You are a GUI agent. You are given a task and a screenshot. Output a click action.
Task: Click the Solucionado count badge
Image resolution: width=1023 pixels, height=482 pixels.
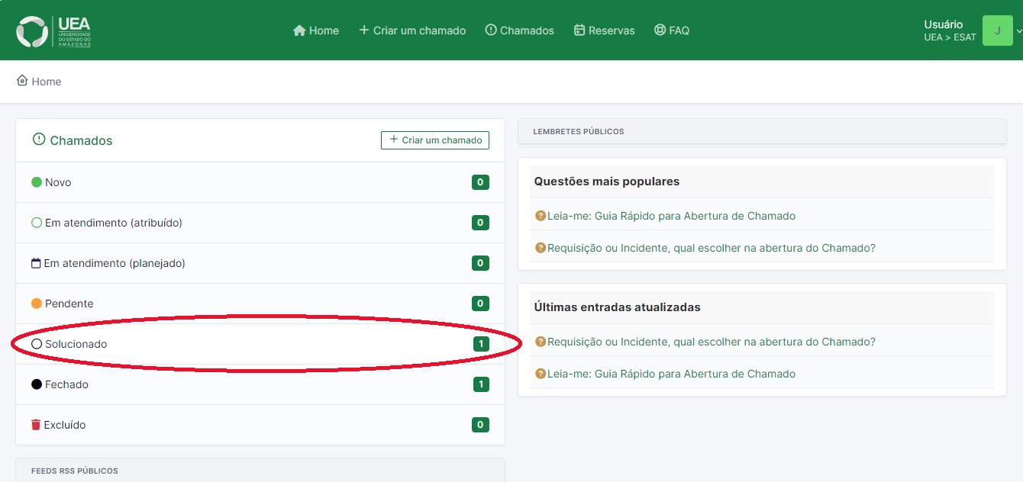(480, 344)
